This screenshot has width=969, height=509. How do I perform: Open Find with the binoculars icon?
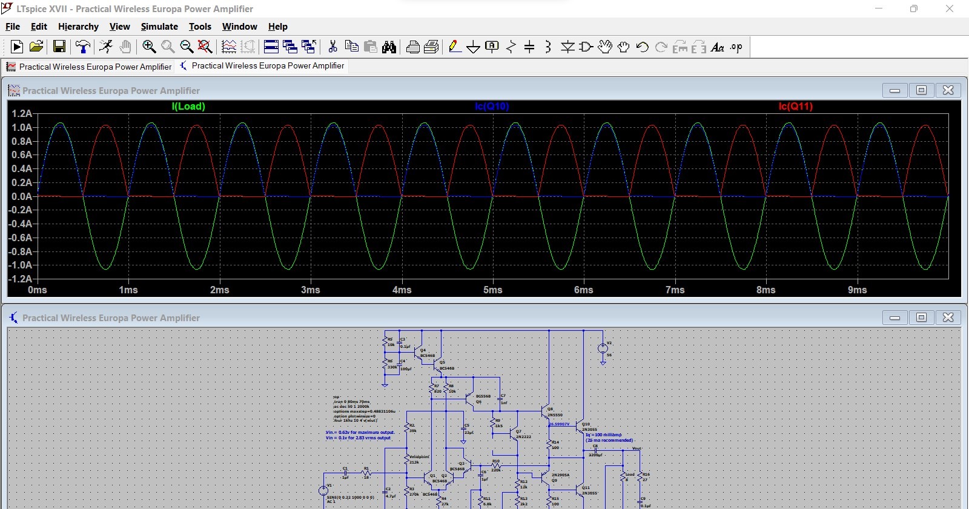389,47
